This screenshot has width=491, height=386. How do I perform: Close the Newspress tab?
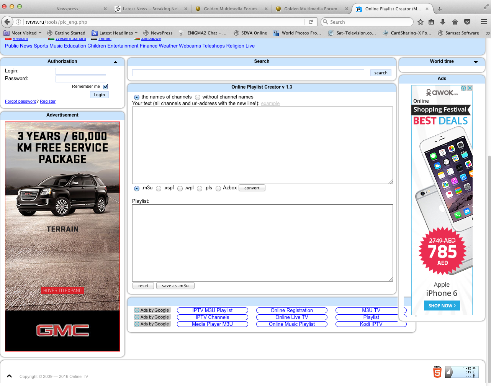105,9
